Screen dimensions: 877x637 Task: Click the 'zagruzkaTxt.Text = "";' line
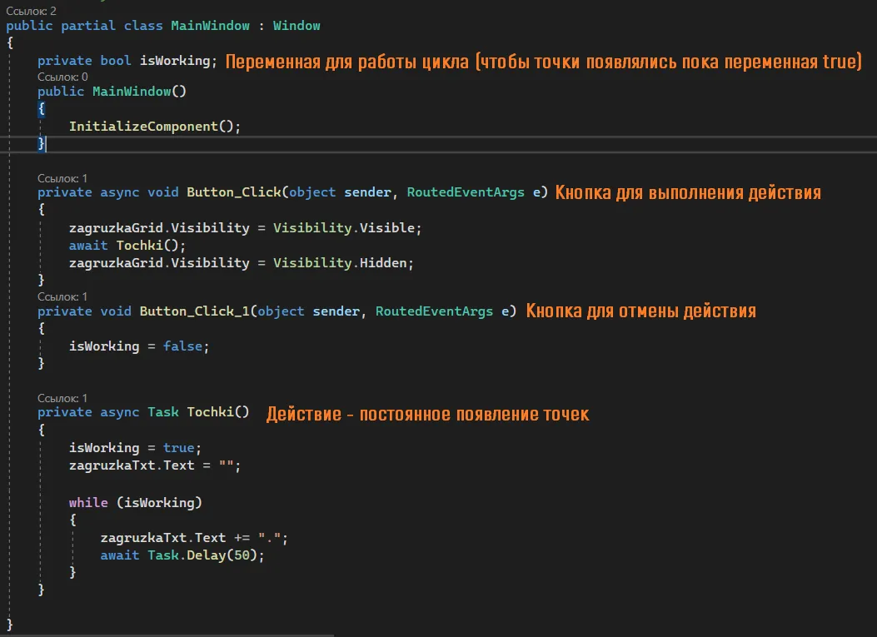pyautogui.click(x=155, y=465)
